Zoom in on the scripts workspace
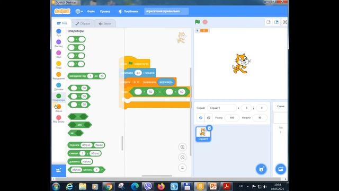339x191 pixels. pos(182,147)
